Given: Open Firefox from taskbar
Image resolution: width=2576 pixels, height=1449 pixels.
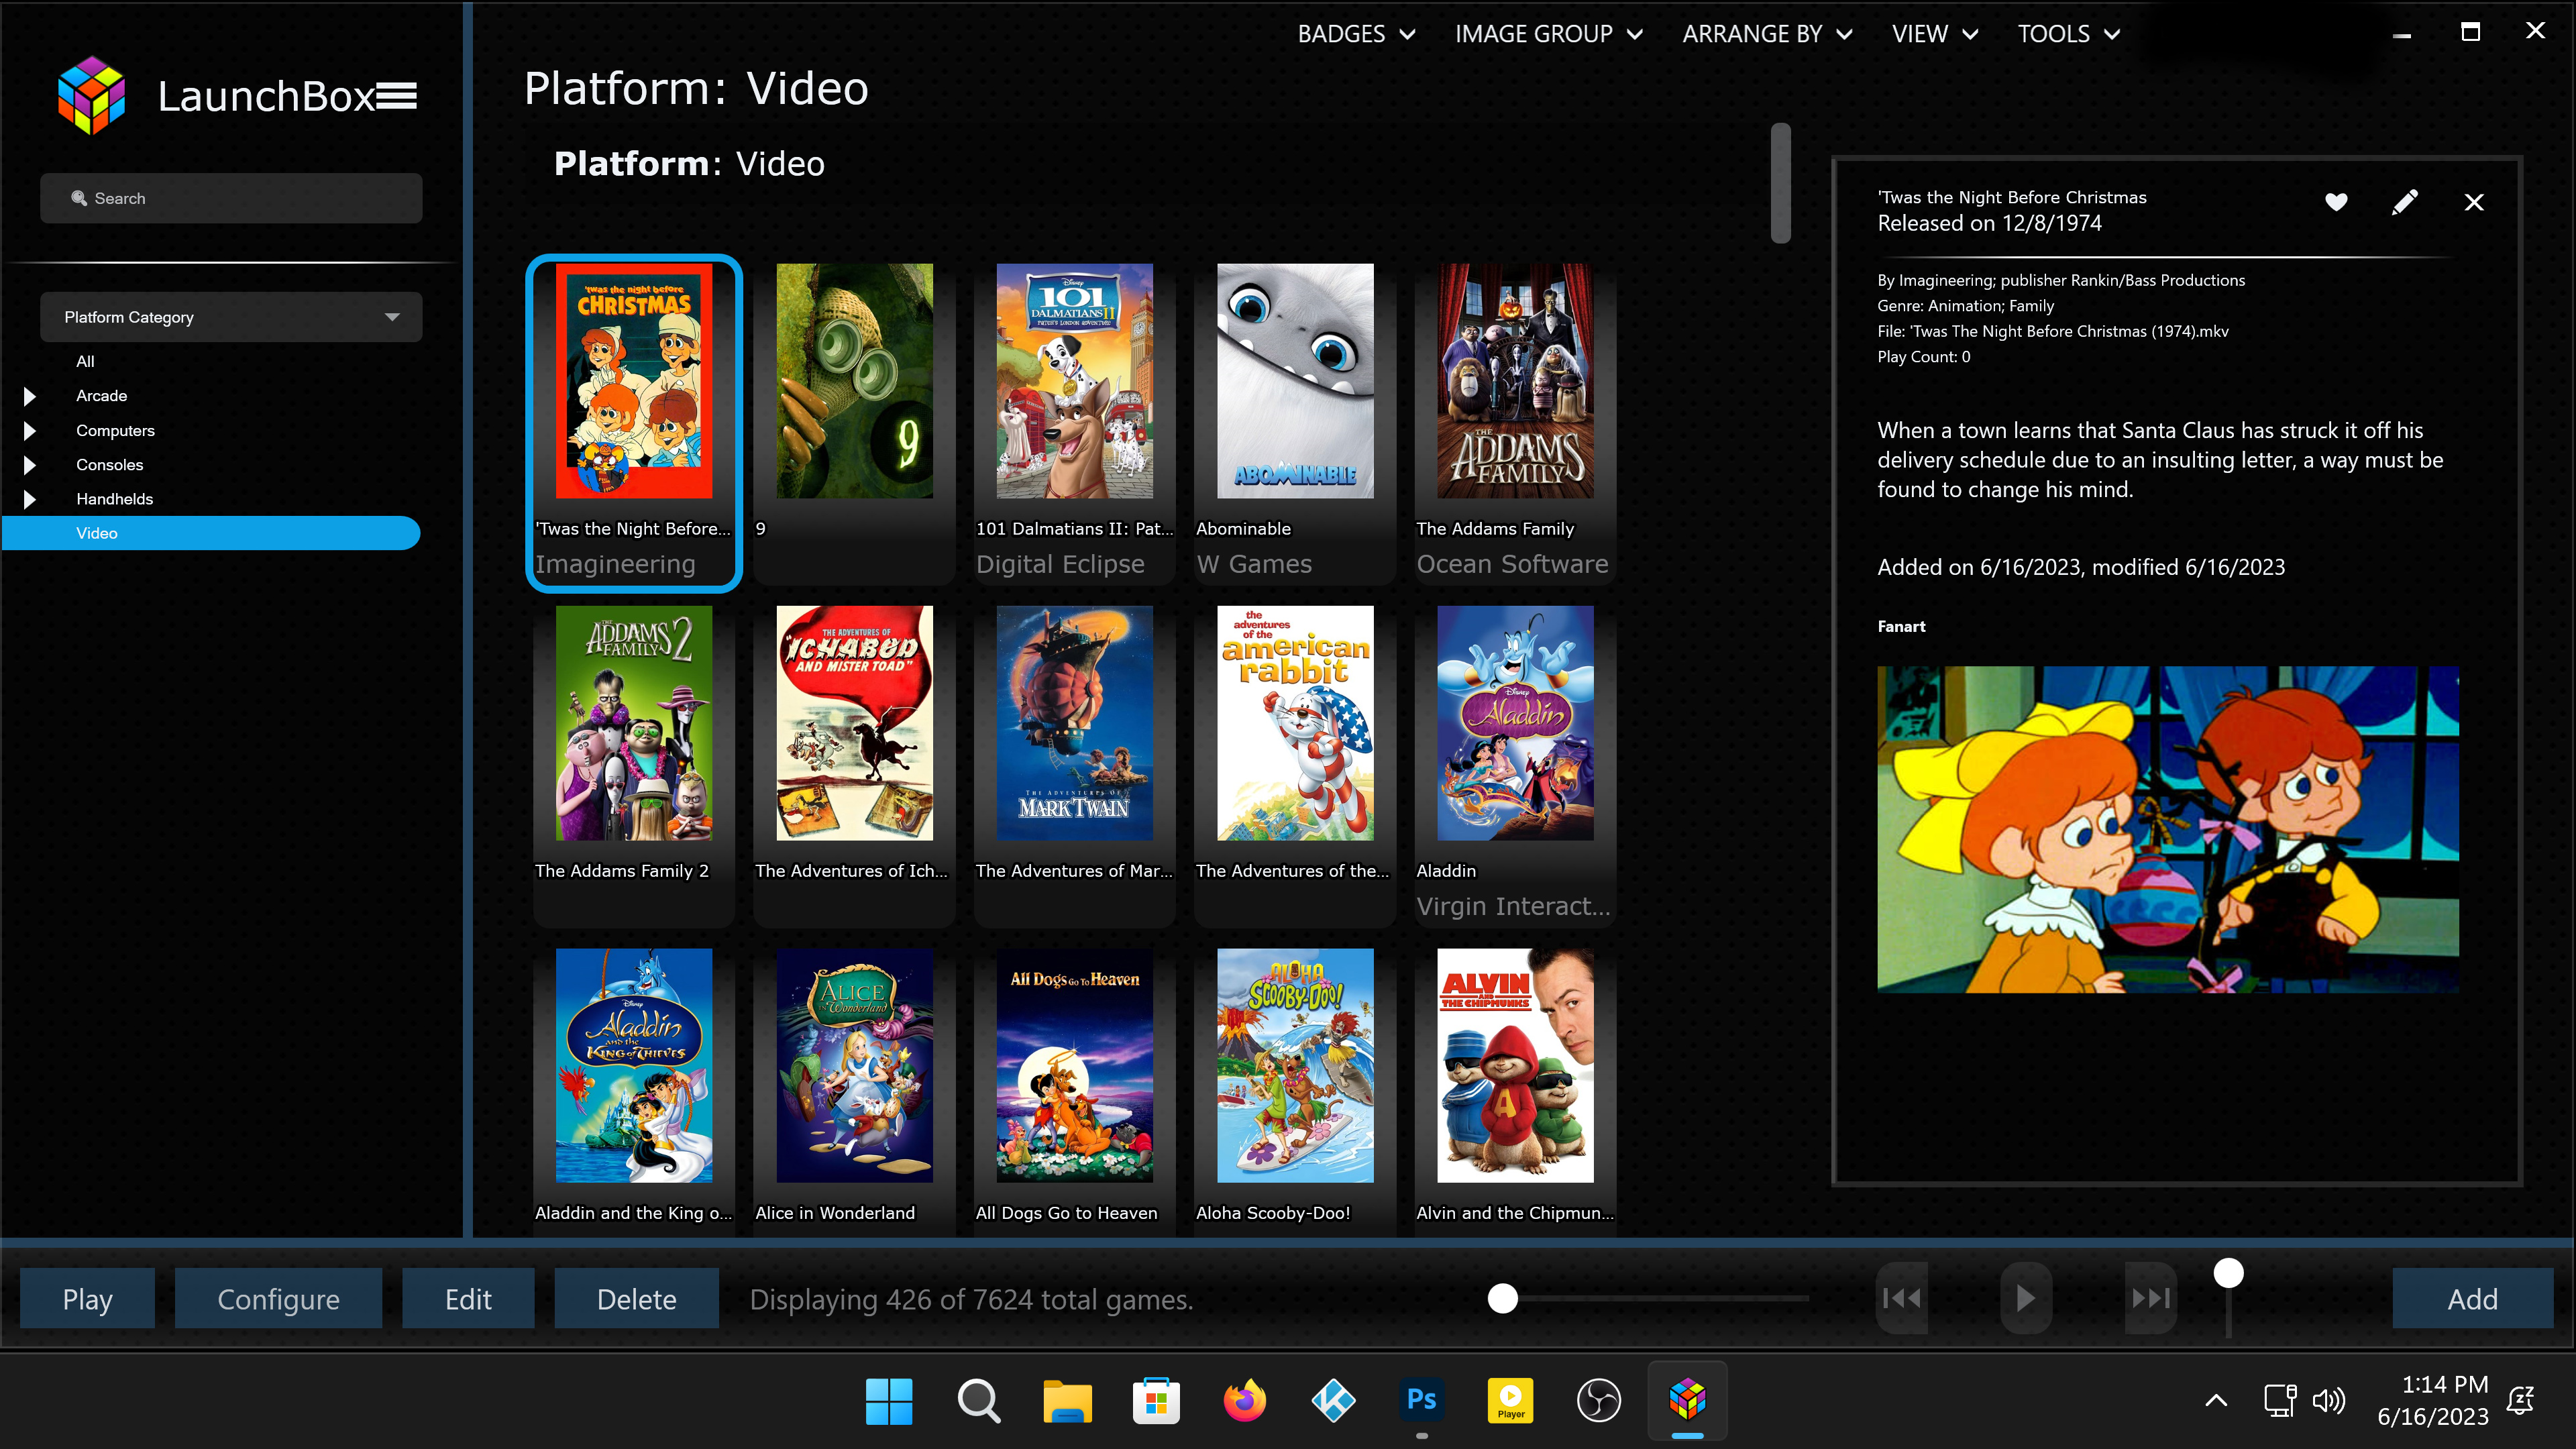Looking at the screenshot, I should pyautogui.click(x=1245, y=1401).
